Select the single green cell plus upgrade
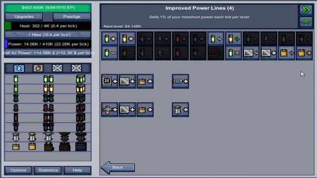Image resolution: width=317 pixels, height=178 pixels. [x=109, y=39]
